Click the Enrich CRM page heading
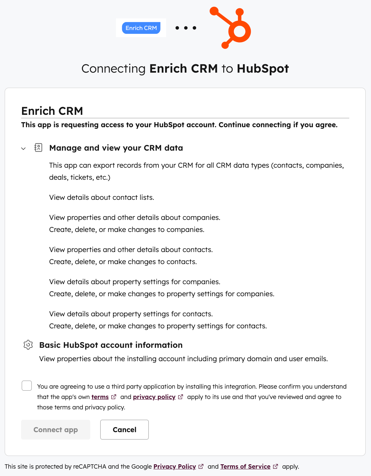 52,110
